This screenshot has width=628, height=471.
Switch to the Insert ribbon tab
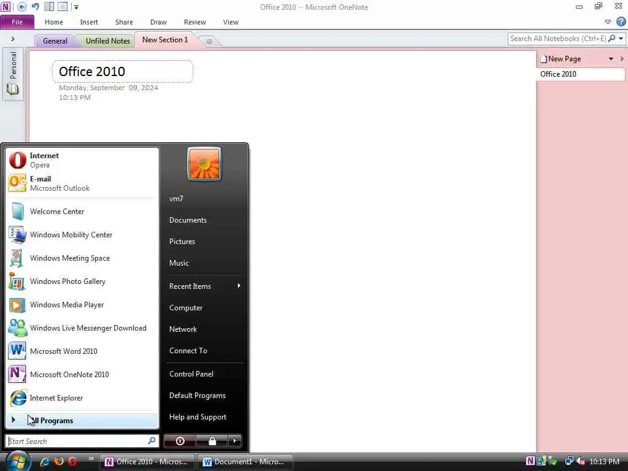tap(89, 22)
